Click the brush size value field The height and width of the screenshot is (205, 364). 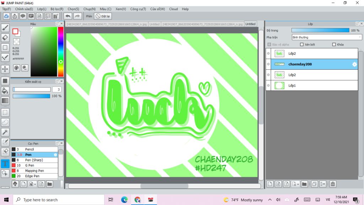[57, 89]
